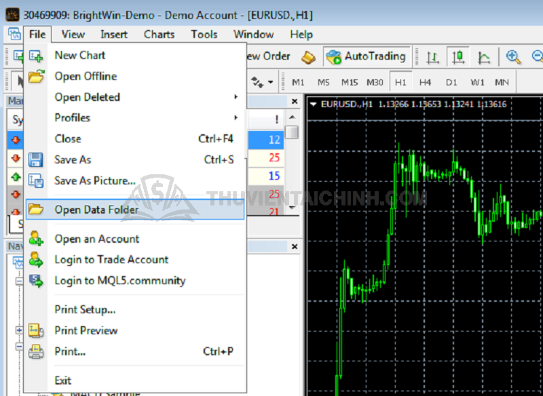Open the Charts menu

click(160, 34)
